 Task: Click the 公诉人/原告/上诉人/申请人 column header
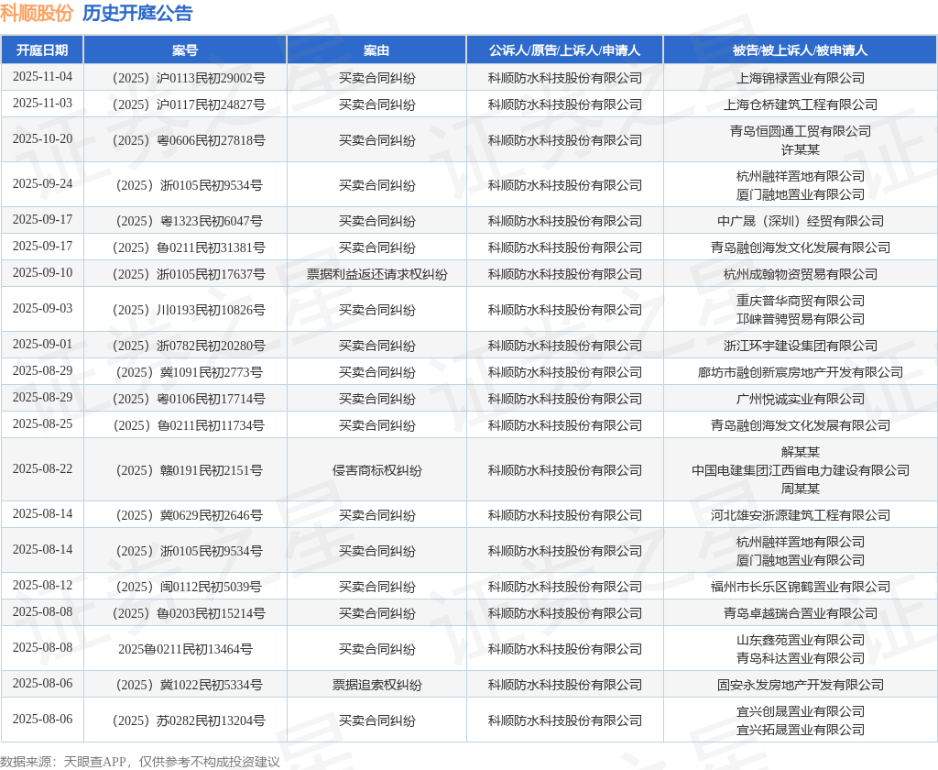point(564,50)
